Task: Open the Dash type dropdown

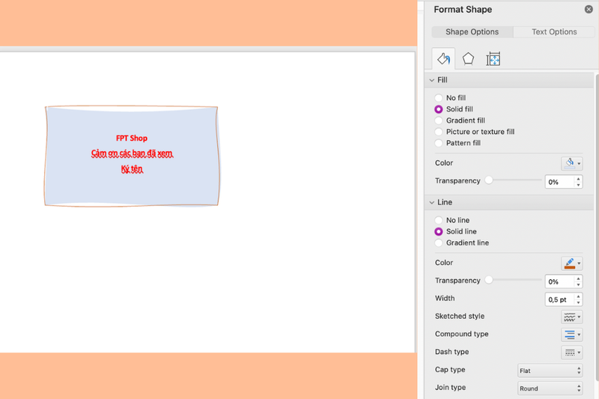Action: click(x=571, y=353)
